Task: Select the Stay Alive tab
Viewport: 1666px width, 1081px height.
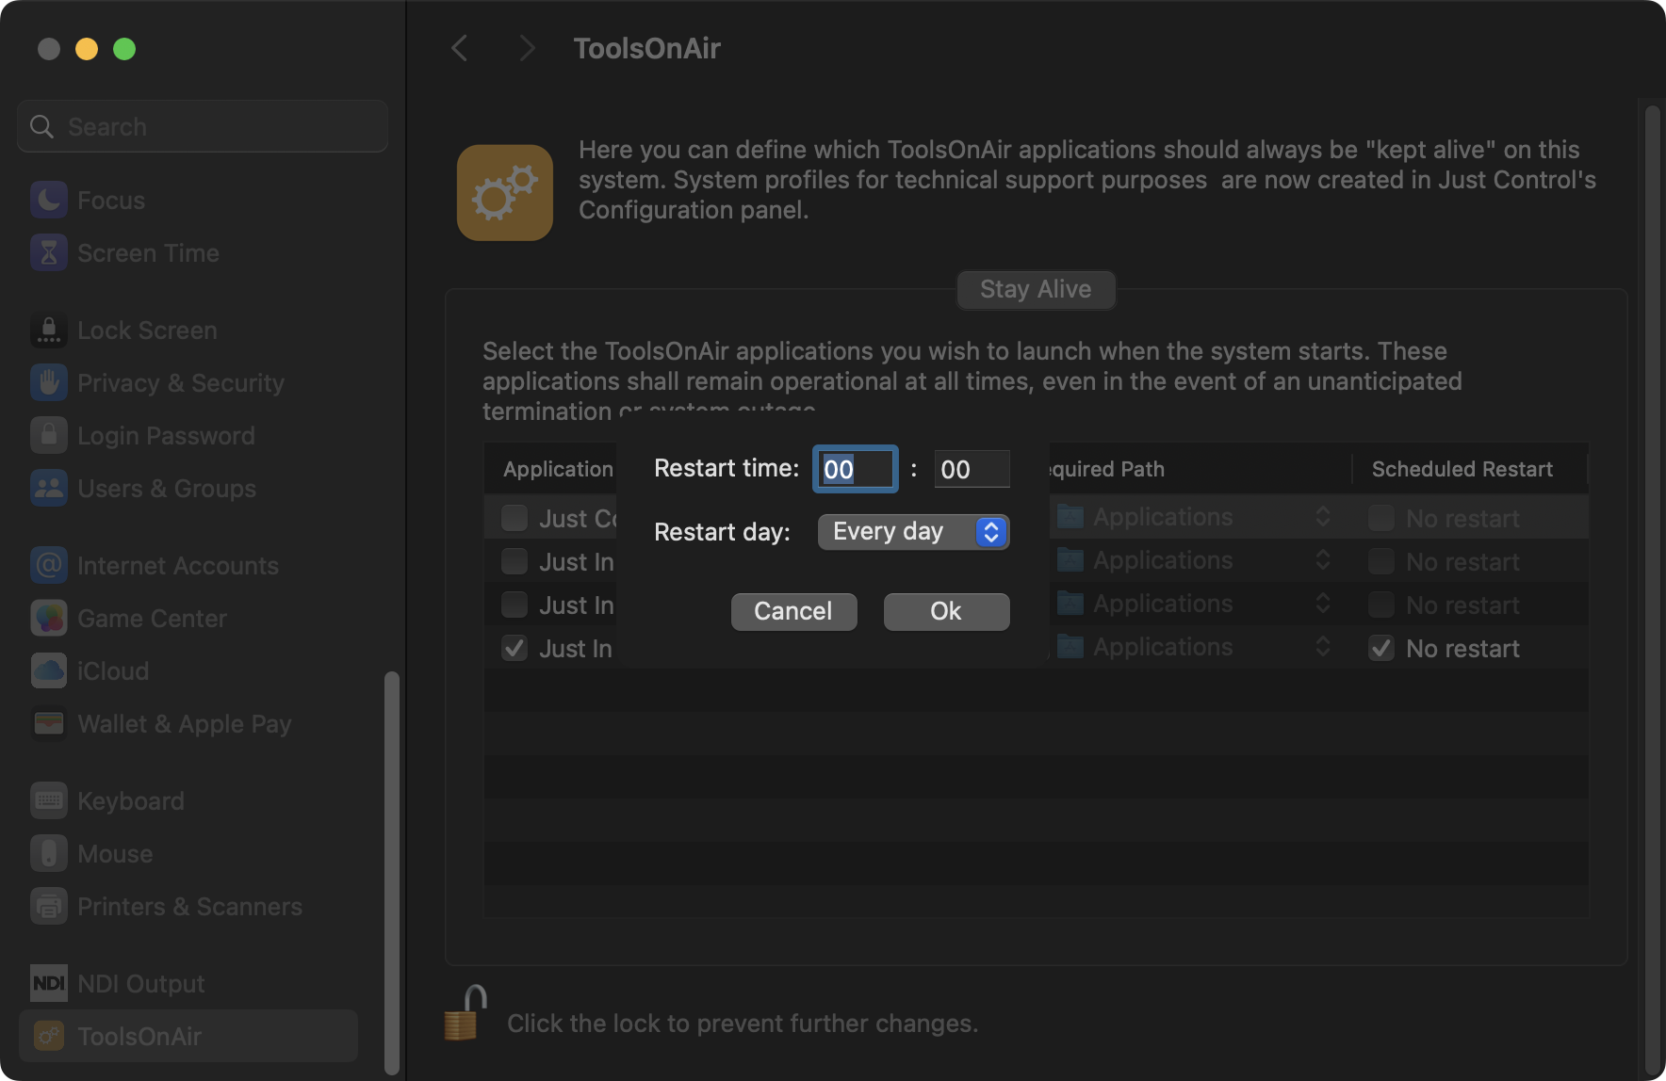Action: (1036, 289)
